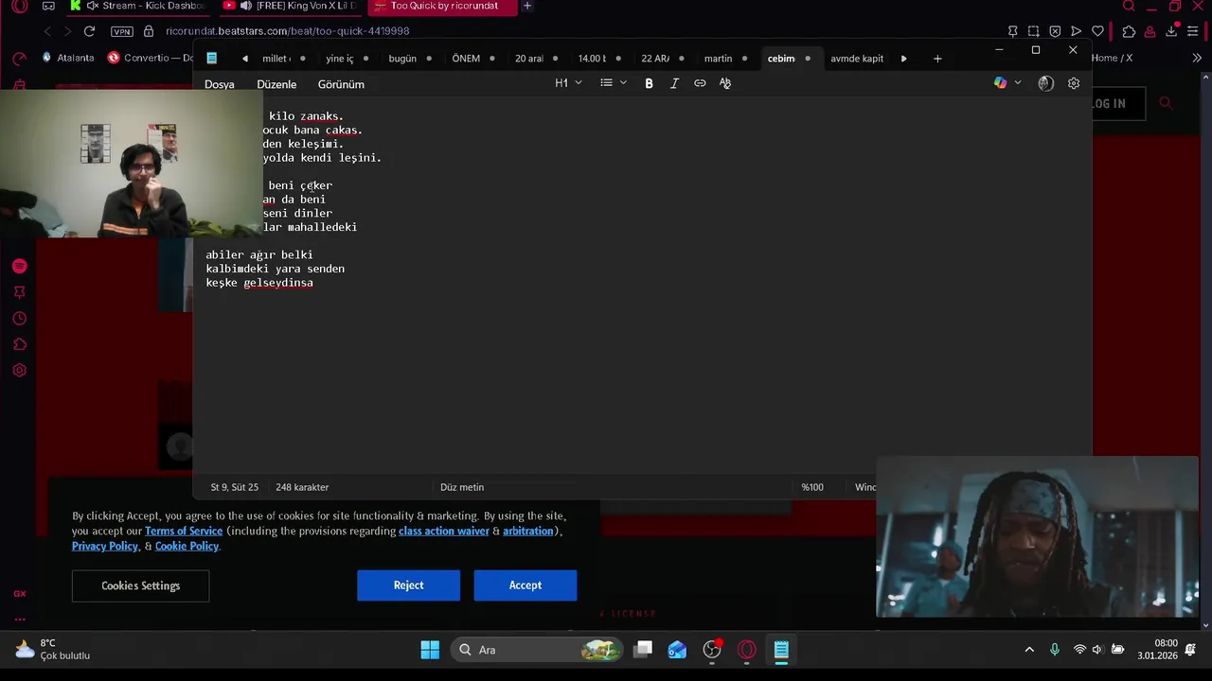Open sidebar three-dots more menu
1212x681 pixels.
(19, 620)
